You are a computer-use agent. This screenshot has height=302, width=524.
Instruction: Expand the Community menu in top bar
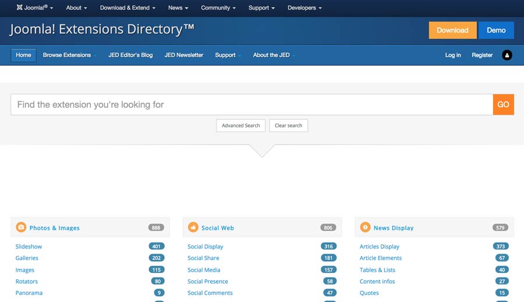[x=218, y=8]
